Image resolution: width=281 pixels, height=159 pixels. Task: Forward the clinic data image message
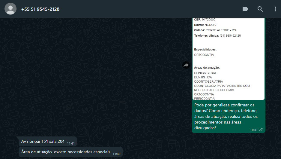click(186, 65)
